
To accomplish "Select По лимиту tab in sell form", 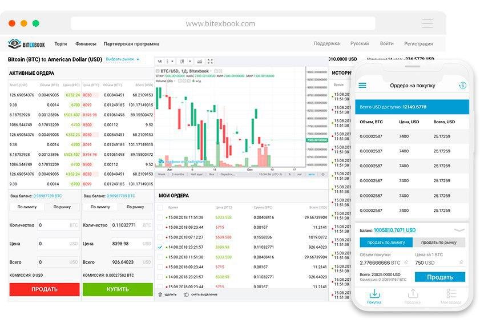I will pyautogui.click(x=27, y=207).
